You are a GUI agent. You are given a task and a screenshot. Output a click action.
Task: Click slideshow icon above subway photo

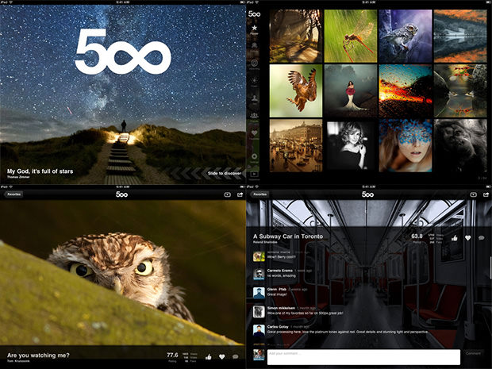474,195
